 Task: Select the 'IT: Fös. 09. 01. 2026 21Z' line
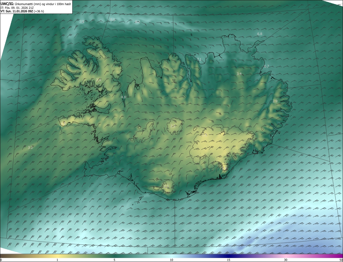pos(17,8)
